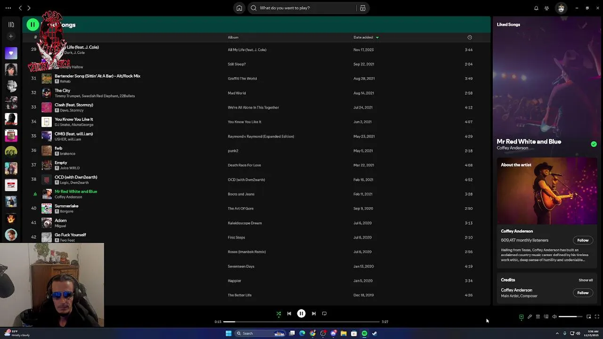Screen dimensions: 603x339
Task: Toggle shuffle in player bar
Action: pos(278,314)
